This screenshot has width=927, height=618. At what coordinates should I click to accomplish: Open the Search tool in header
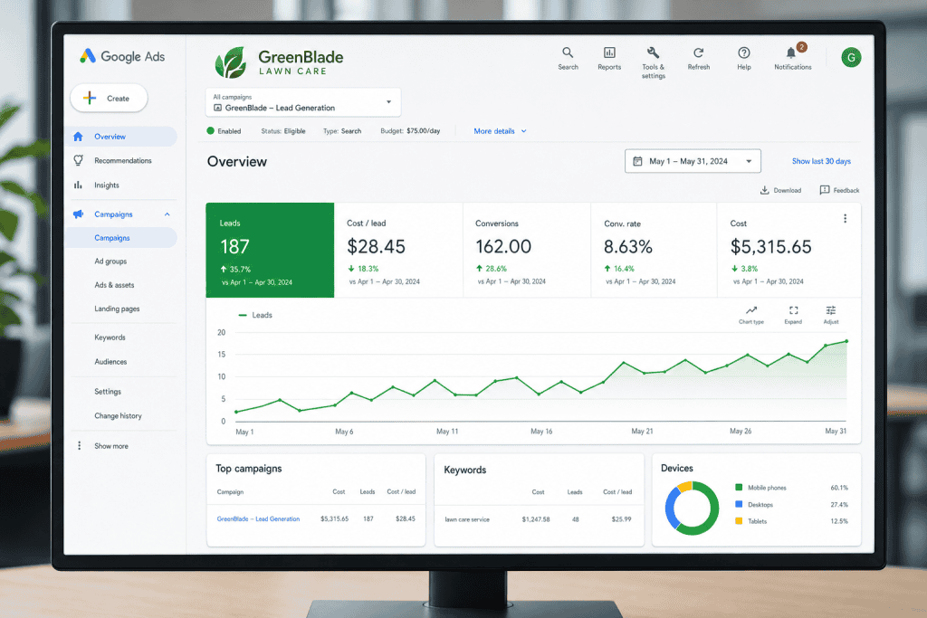[568, 59]
